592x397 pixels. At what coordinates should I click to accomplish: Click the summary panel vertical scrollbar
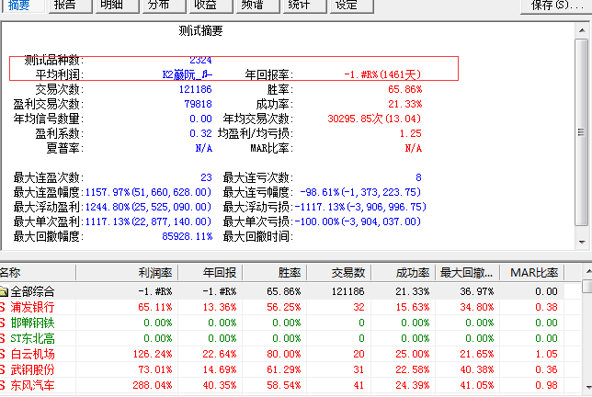585,129
